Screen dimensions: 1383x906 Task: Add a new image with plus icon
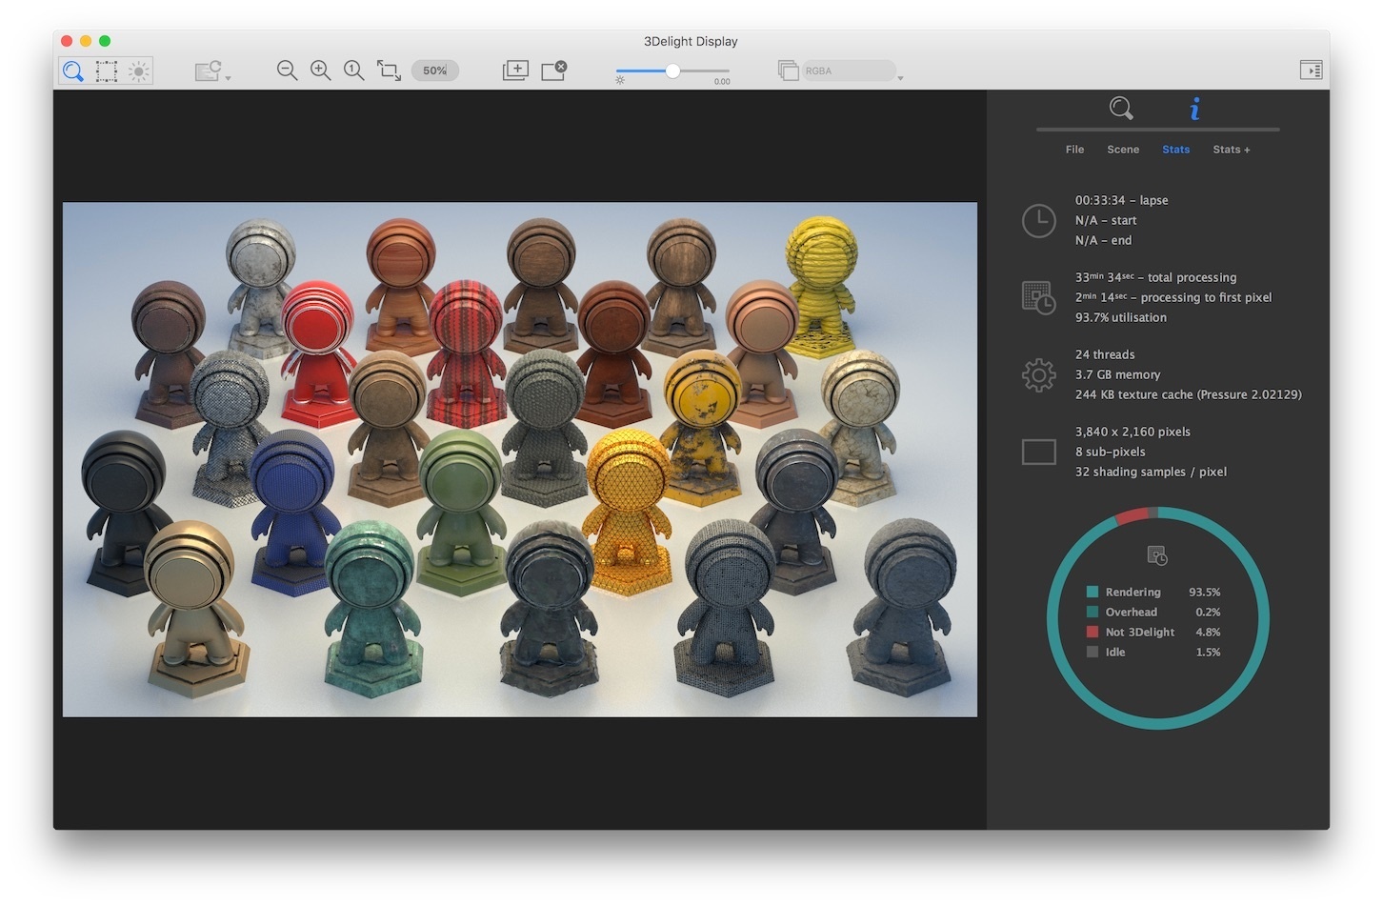(x=515, y=70)
